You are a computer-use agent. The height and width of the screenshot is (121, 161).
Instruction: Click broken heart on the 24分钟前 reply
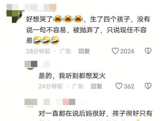pos(148,86)
